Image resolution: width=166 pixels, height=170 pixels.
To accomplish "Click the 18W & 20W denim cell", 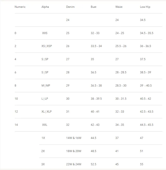I will (74, 151).
